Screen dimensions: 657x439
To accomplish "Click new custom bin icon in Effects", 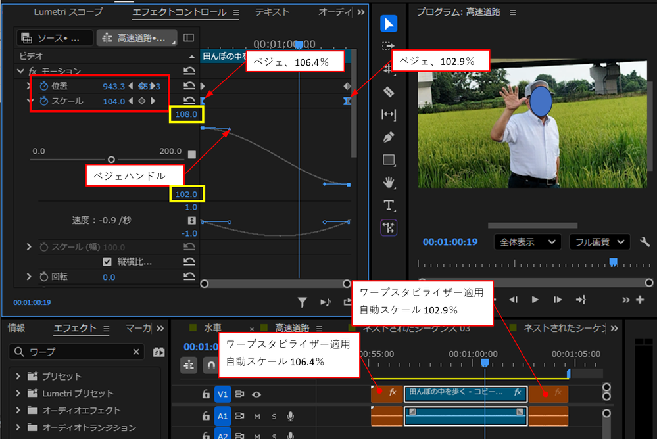I will (158, 352).
